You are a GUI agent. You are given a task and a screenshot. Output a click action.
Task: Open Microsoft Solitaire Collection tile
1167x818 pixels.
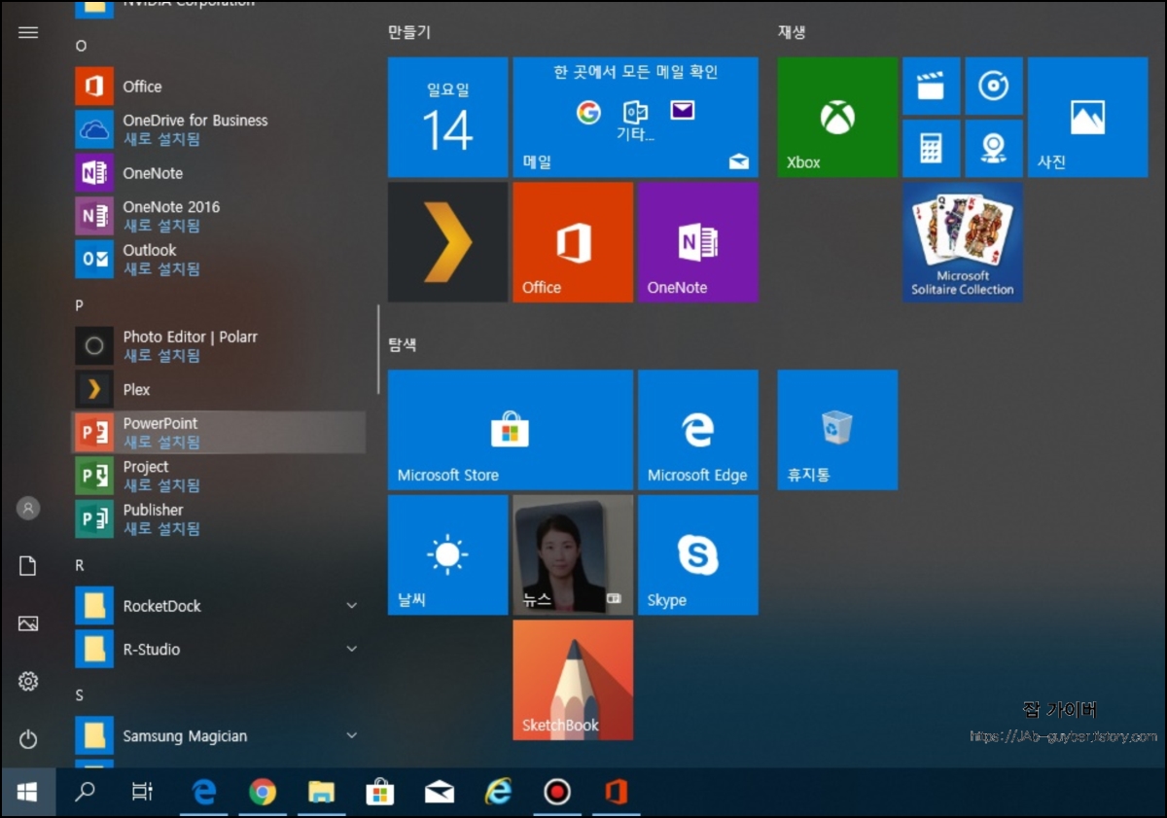[x=963, y=242]
